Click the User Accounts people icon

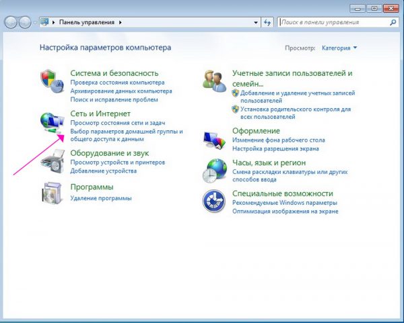214,81
